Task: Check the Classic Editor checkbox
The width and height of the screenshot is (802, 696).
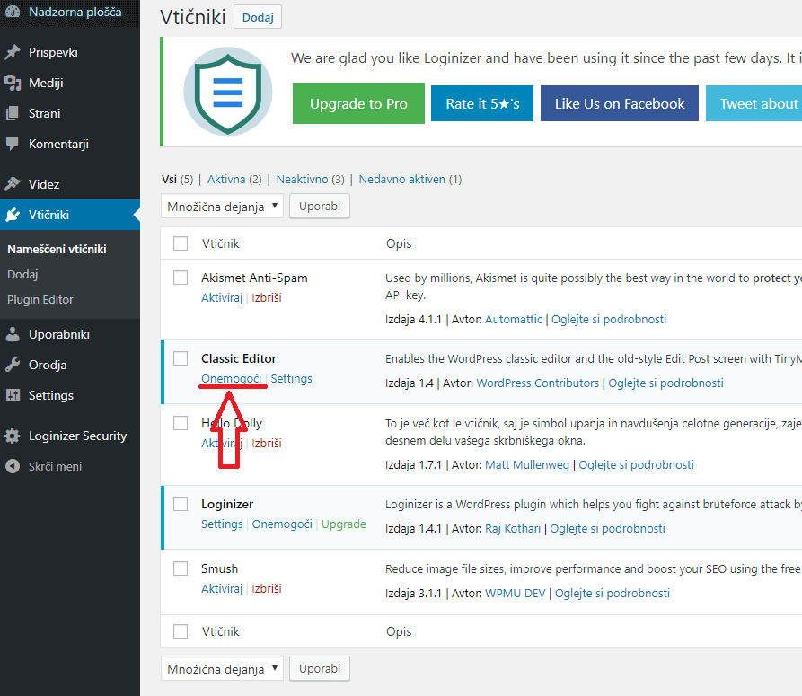Action: [181, 358]
